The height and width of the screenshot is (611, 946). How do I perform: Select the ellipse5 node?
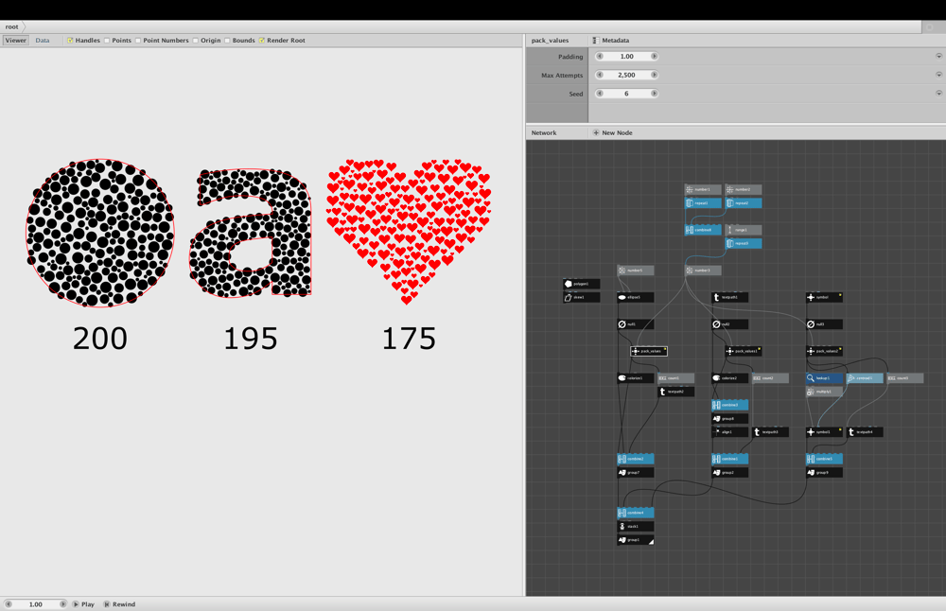(x=636, y=297)
